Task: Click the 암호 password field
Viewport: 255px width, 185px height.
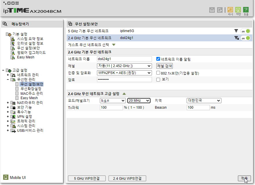Action: coord(124,79)
